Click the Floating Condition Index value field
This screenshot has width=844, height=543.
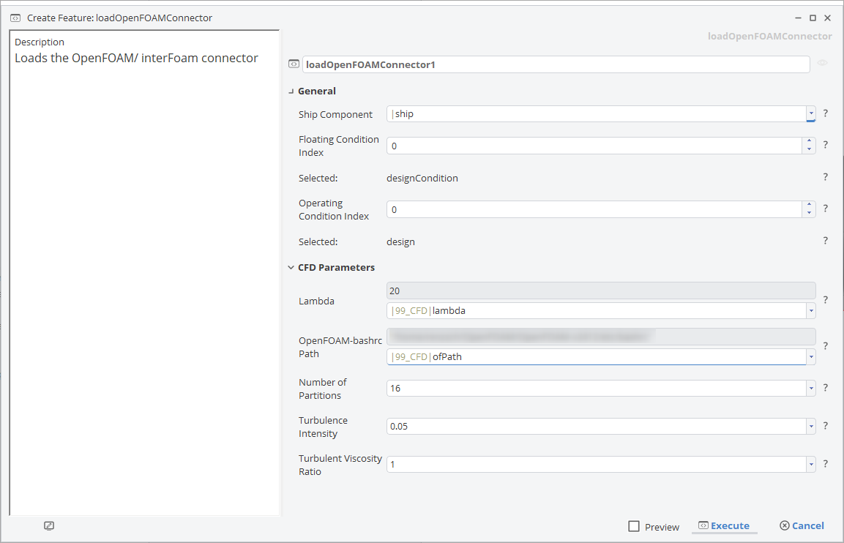coord(594,146)
